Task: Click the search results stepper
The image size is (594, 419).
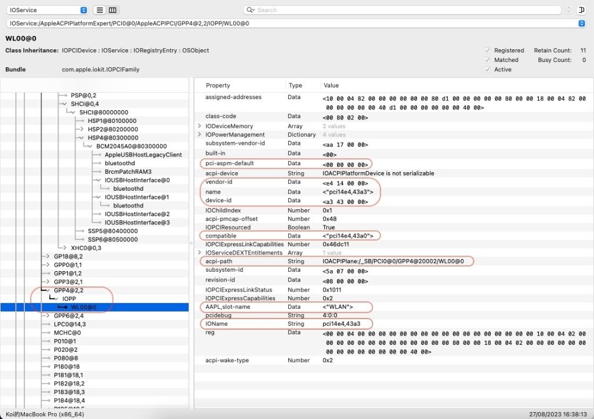Action: click(568, 10)
